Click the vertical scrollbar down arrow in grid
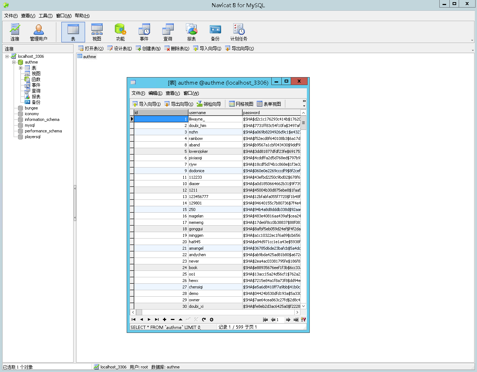This screenshot has width=477, height=372. (303, 306)
